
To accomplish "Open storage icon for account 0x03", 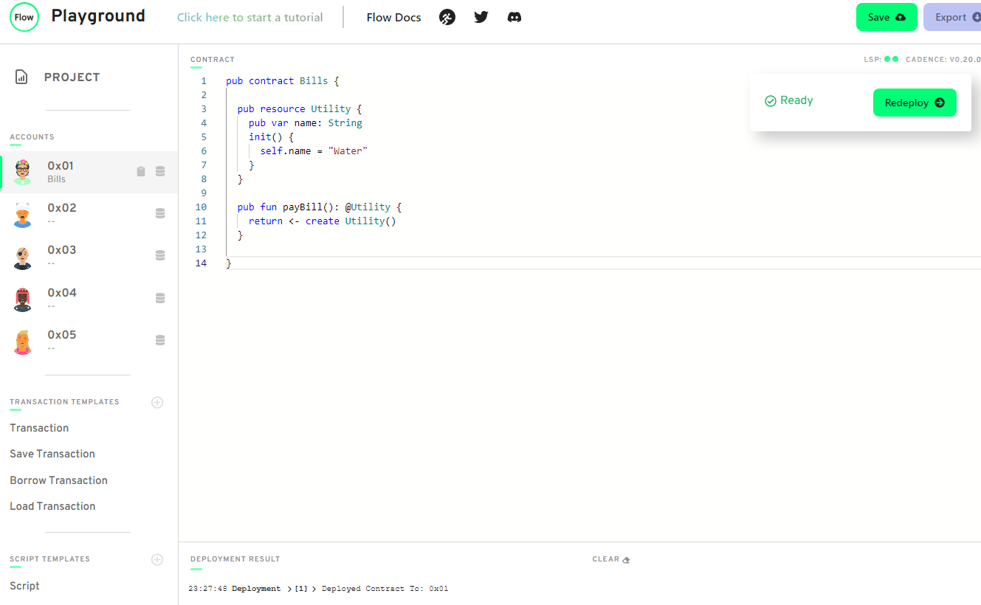I will tap(160, 255).
